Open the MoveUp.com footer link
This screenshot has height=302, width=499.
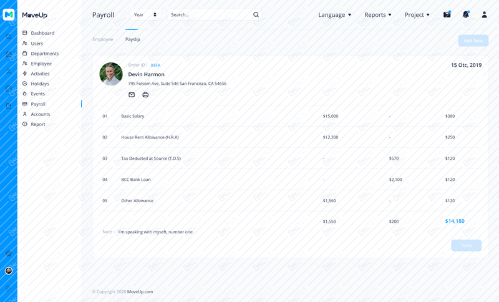click(140, 291)
